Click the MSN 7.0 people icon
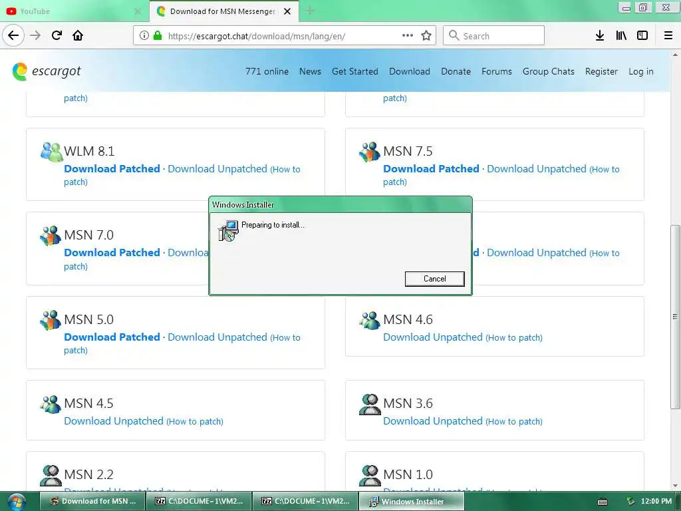 coord(51,236)
